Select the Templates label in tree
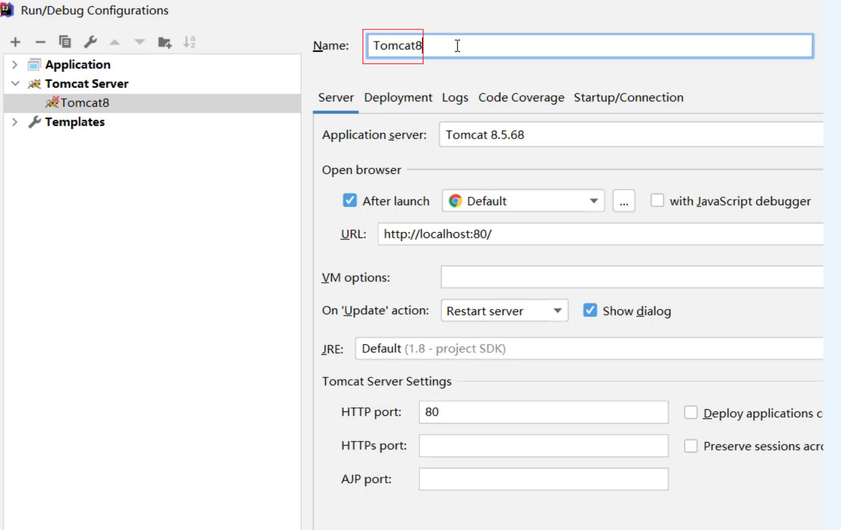Viewport: 841px width, 530px height. click(x=74, y=122)
